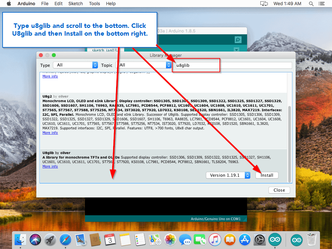Image resolution: width=332 pixels, height=249 pixels.
Task: Open the Type filter dropdown
Action: pos(75,65)
